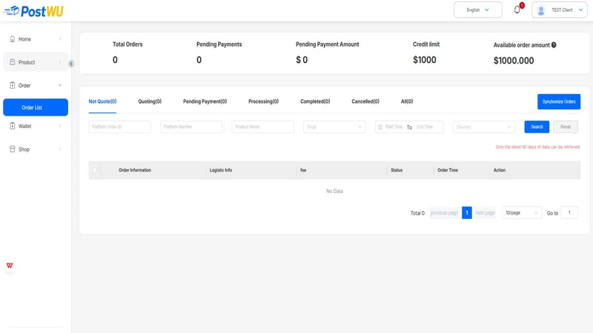Viewport: 593px width, 333px height.
Task: Switch to the Completed(0) tab
Action: pos(315,101)
